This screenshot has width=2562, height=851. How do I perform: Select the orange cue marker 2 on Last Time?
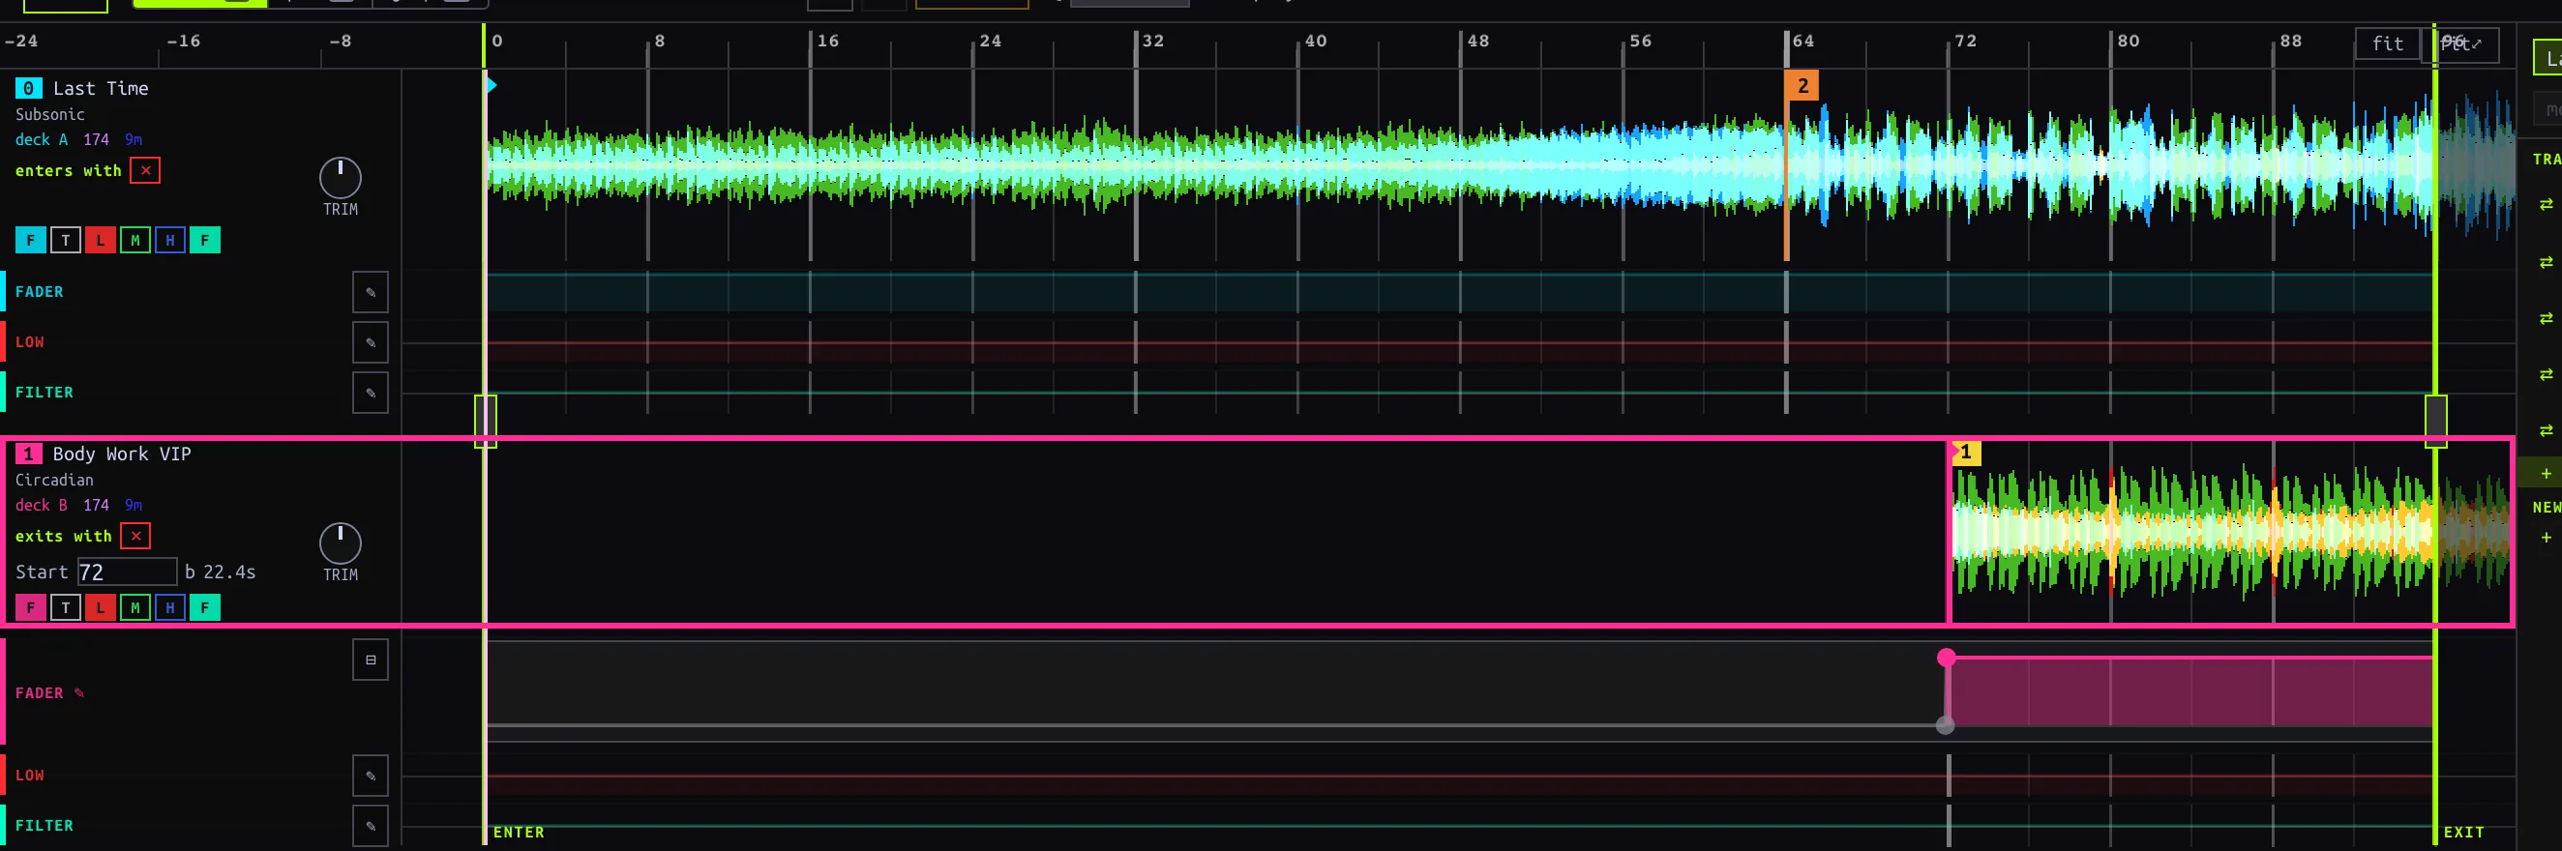pos(1802,85)
